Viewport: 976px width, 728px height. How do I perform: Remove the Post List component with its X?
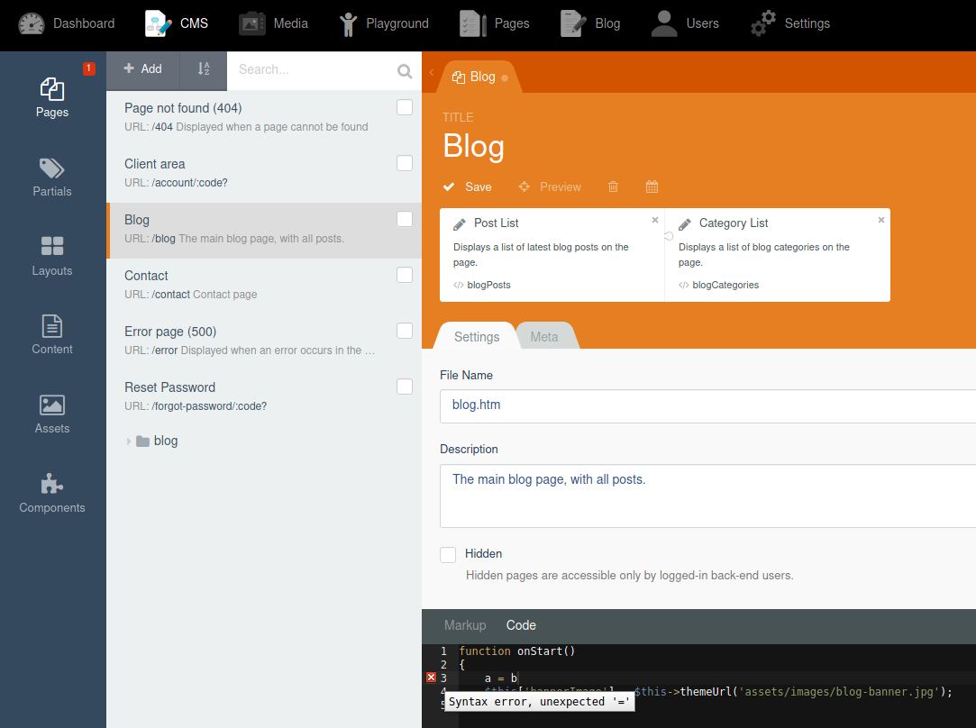pos(654,219)
